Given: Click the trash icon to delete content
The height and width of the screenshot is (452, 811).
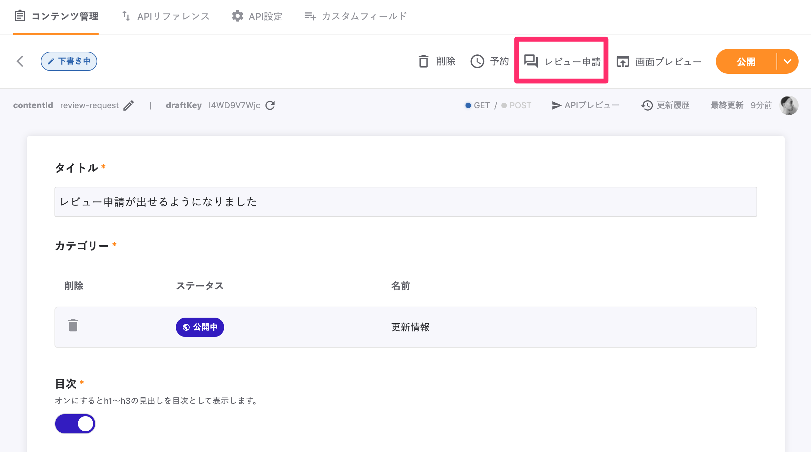Looking at the screenshot, I should click(x=423, y=61).
